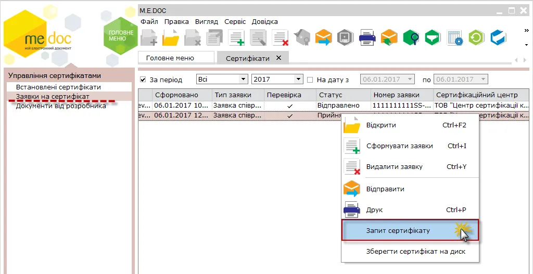
Task: Click the grey certificate check hexagon icon
Action: coord(302,37)
